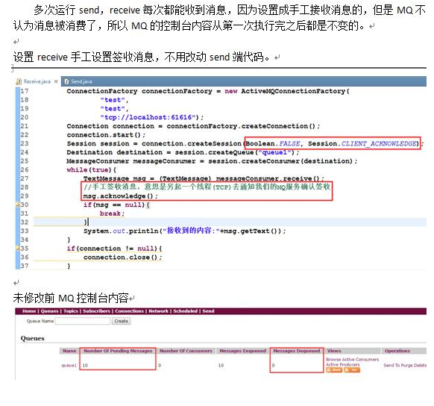Open the queue1 link in the Queues table
The width and height of the screenshot is (434, 406).
point(69,365)
